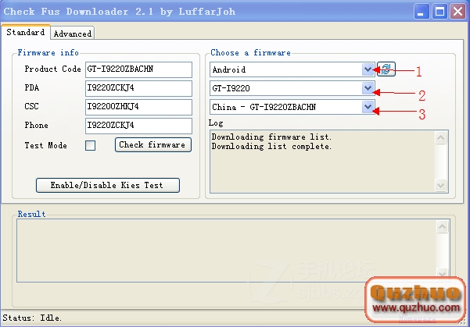Open the GT-I9220 model dropdown
Screen dimensions: 470x327
click(x=368, y=88)
